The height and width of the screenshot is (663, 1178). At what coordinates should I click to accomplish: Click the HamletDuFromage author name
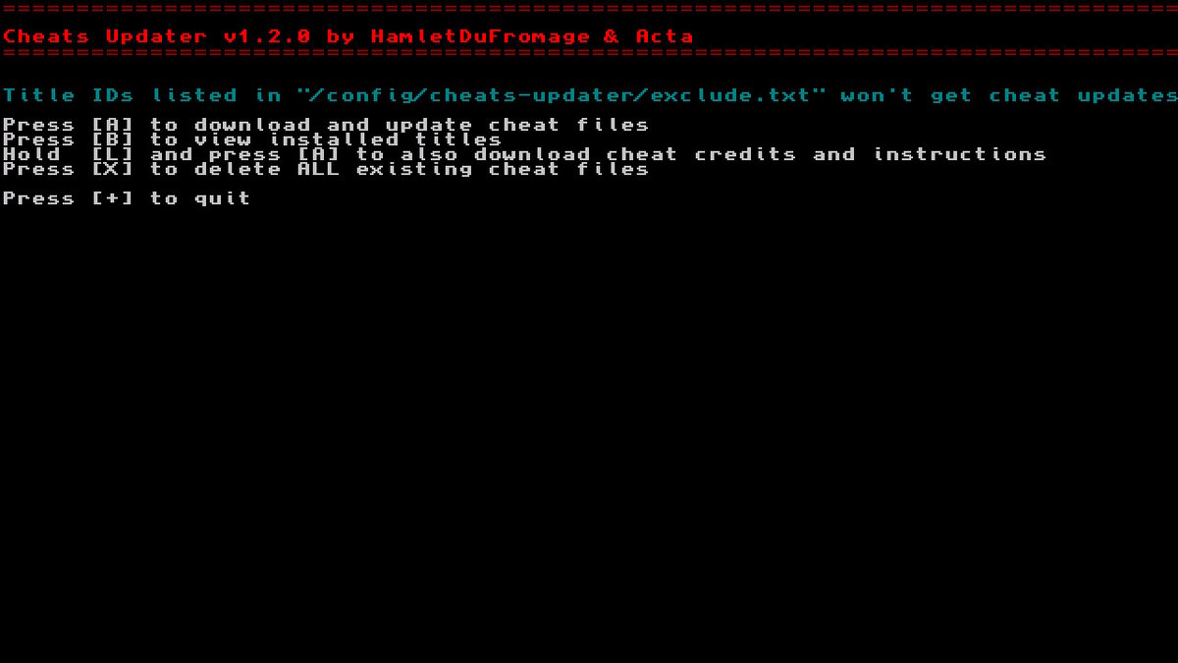[x=480, y=36]
